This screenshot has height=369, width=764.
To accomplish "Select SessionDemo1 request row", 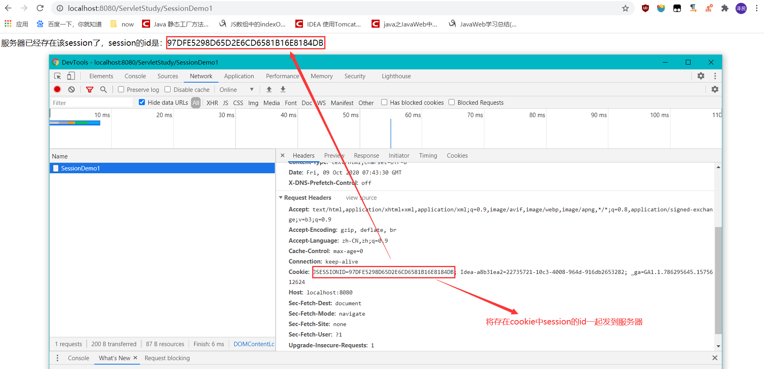I will tap(162, 168).
